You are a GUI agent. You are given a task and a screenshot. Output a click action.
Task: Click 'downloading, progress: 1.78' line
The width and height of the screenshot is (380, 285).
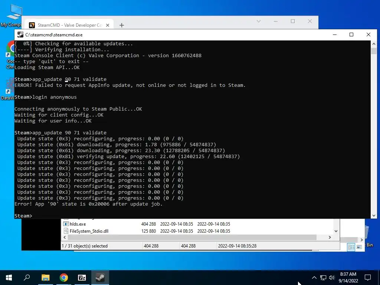tap(117, 144)
